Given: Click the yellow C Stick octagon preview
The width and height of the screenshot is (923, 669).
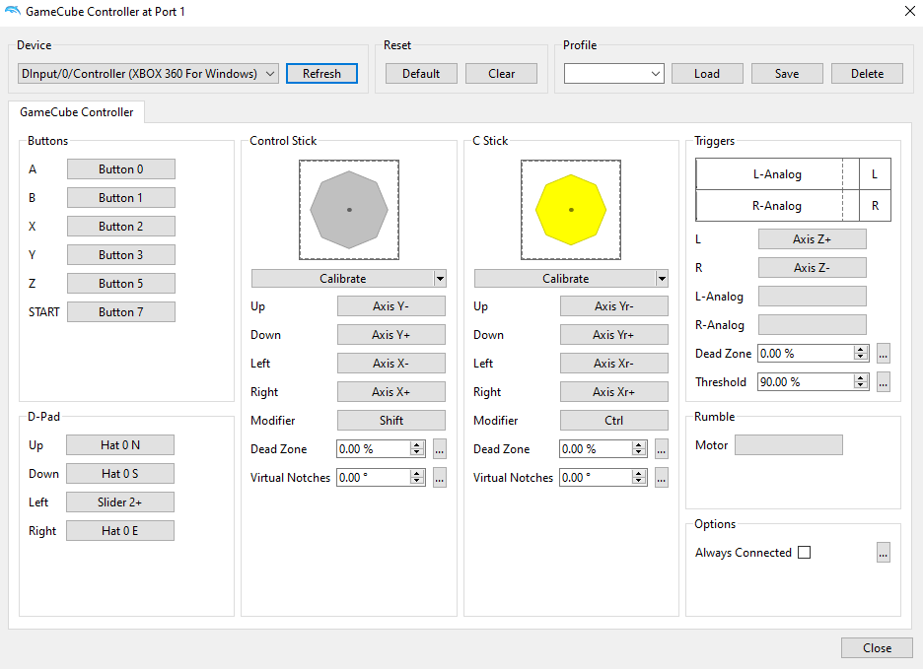Looking at the screenshot, I should pos(570,210).
